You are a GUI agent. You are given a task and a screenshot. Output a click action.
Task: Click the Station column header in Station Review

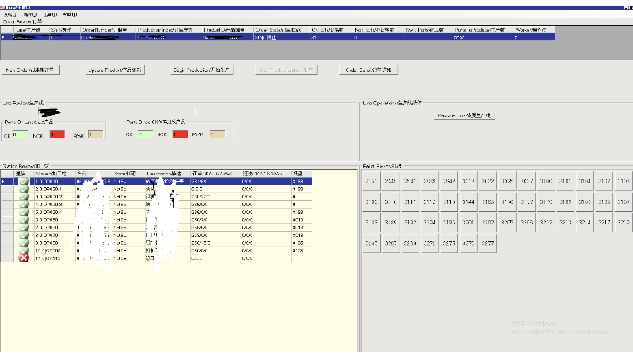(x=55, y=174)
